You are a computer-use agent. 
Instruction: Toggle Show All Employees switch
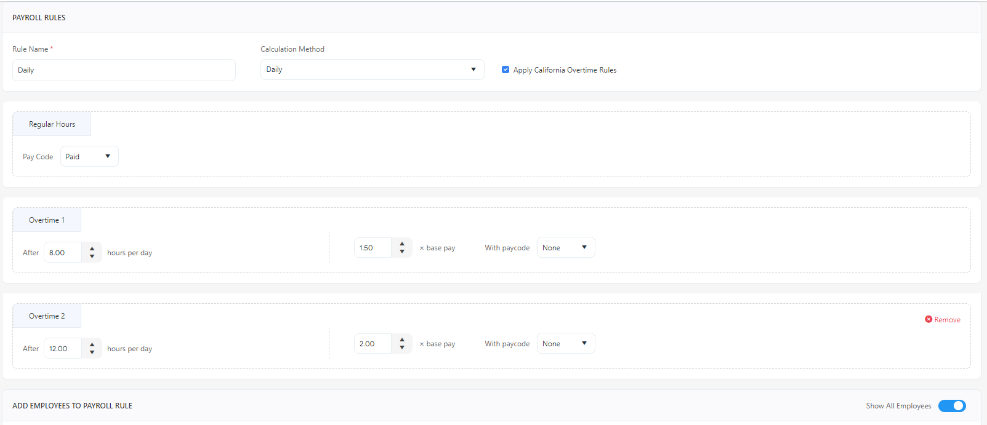952,406
